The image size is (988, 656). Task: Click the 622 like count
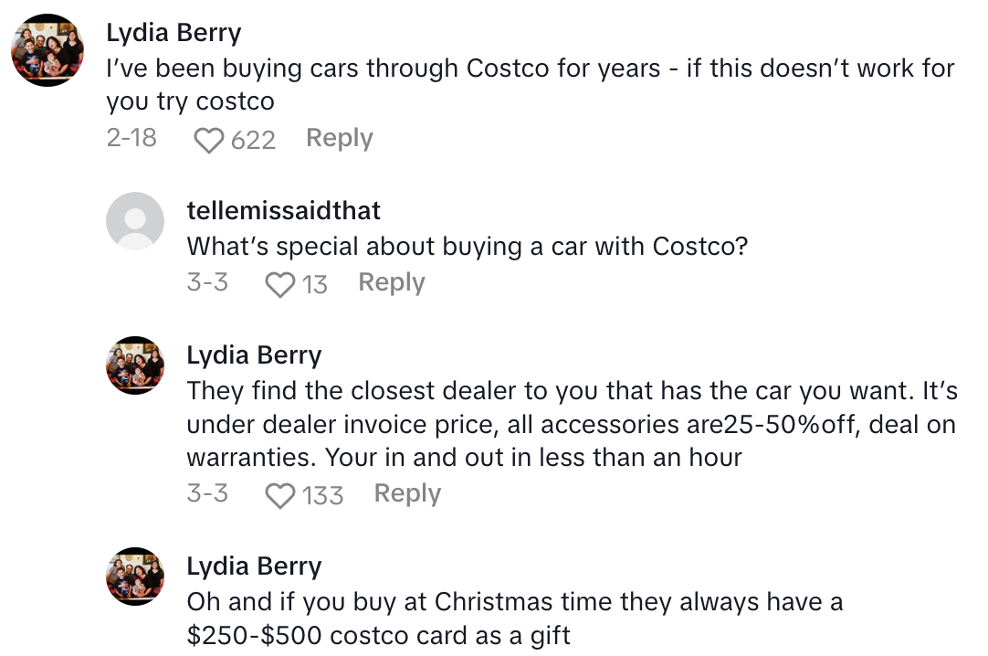click(x=253, y=140)
